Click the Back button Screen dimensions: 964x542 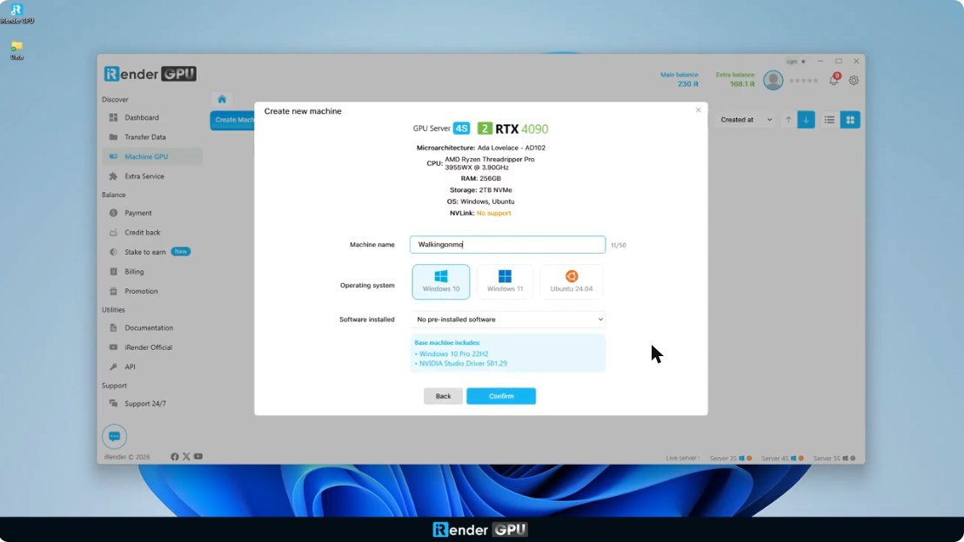[443, 396]
